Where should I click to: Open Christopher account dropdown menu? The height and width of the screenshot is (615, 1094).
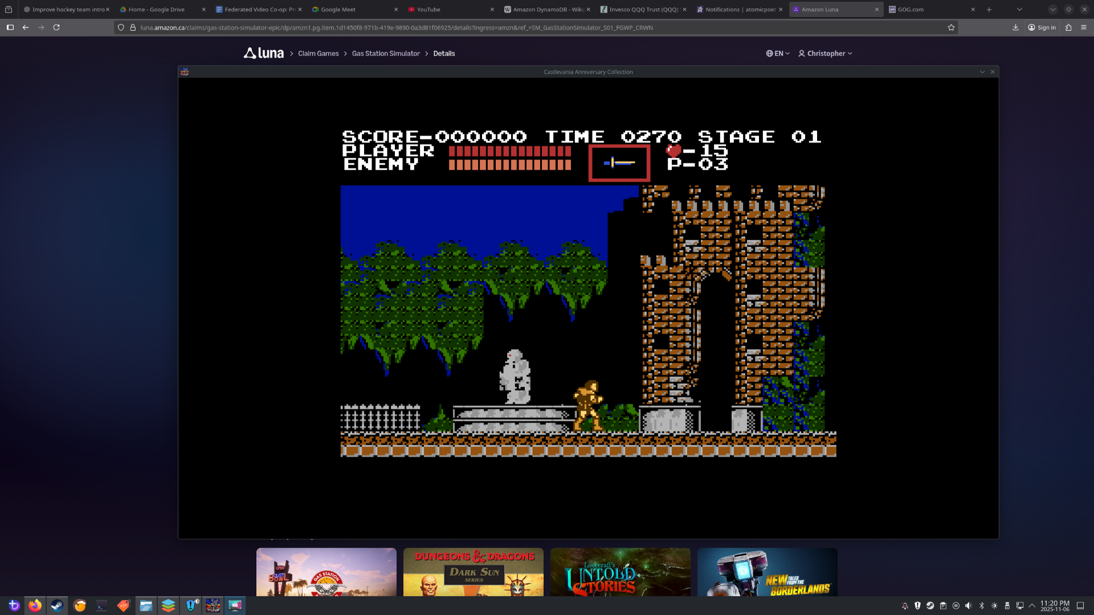click(x=825, y=54)
